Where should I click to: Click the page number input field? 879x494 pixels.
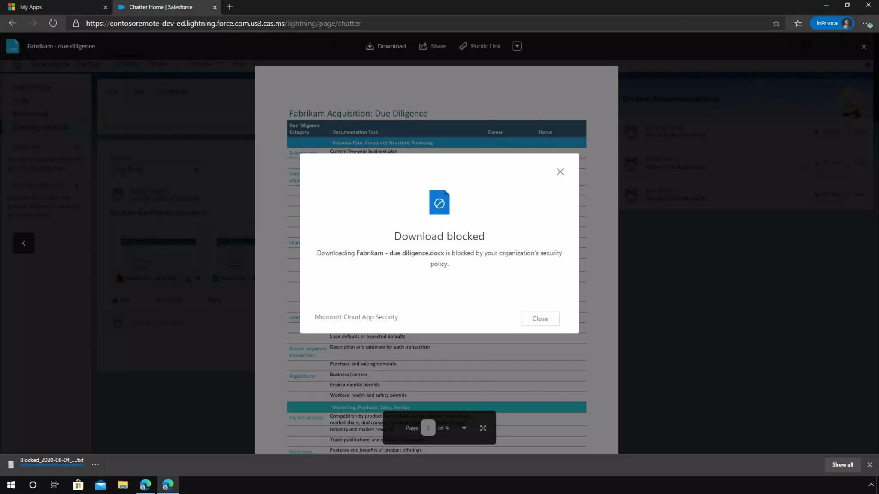point(428,428)
